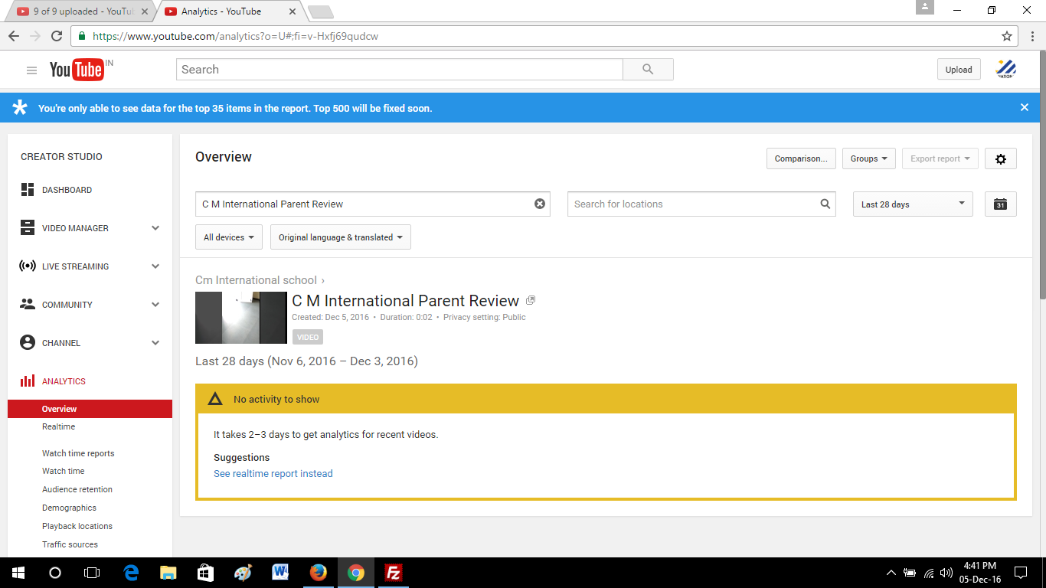
Task: Open the channel avatar account menu
Action: (1005, 69)
